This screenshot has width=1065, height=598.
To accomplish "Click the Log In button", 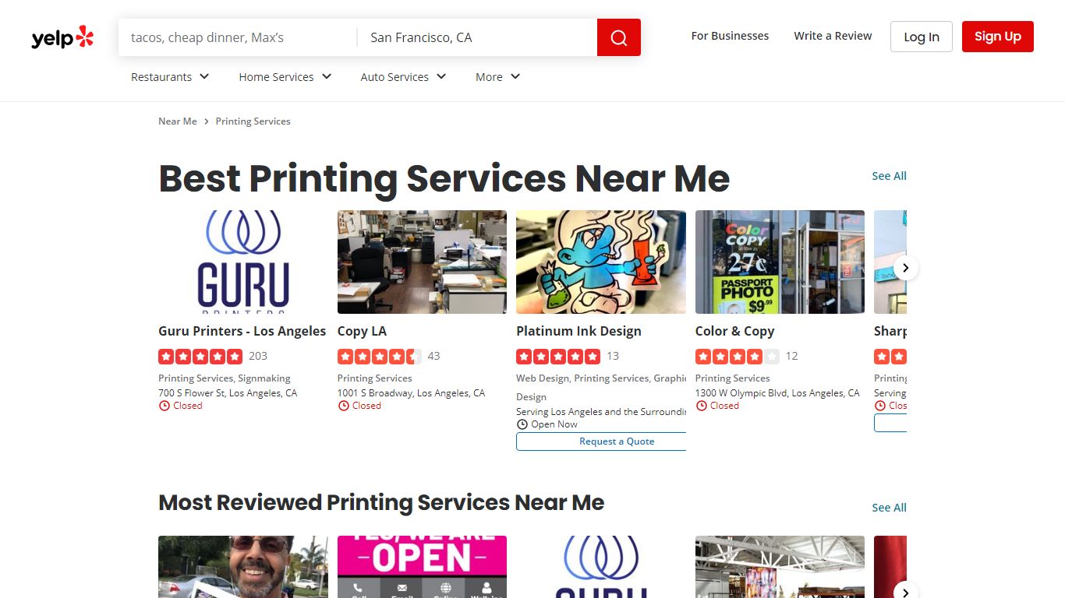I will click(x=922, y=37).
